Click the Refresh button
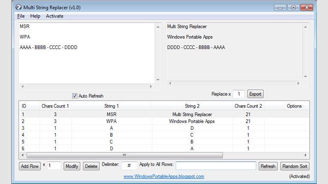 click(x=268, y=166)
